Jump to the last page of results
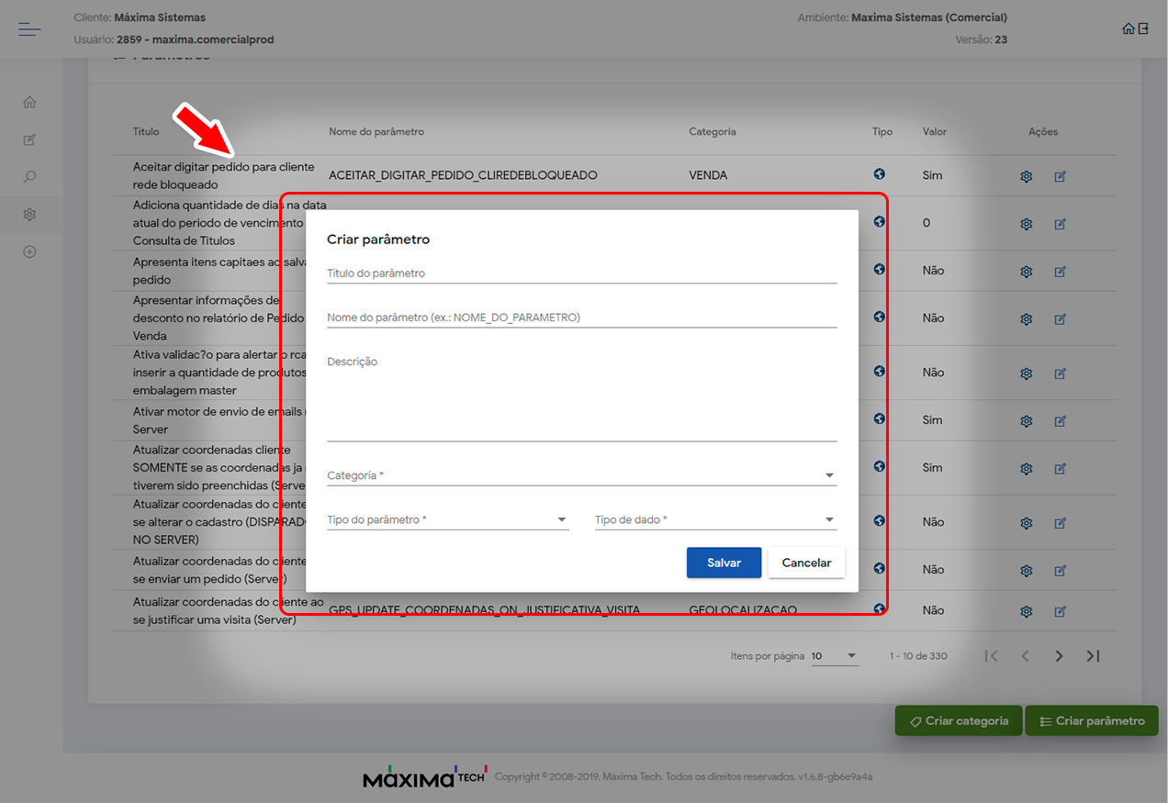Image resolution: width=1168 pixels, height=803 pixels. (1093, 656)
